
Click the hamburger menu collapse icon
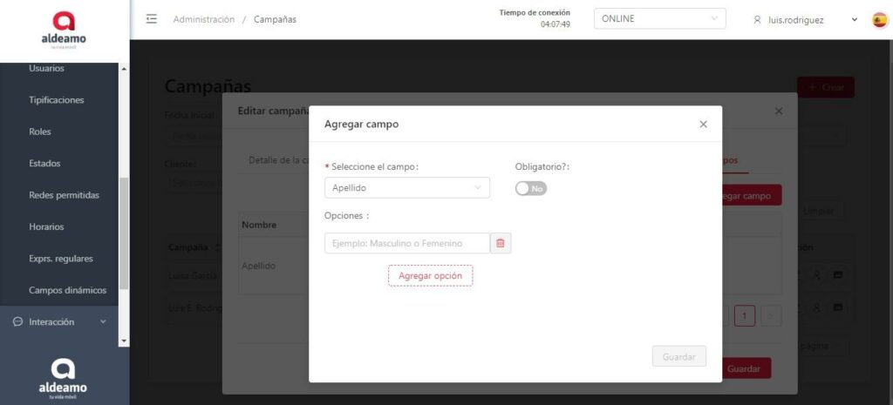[152, 19]
